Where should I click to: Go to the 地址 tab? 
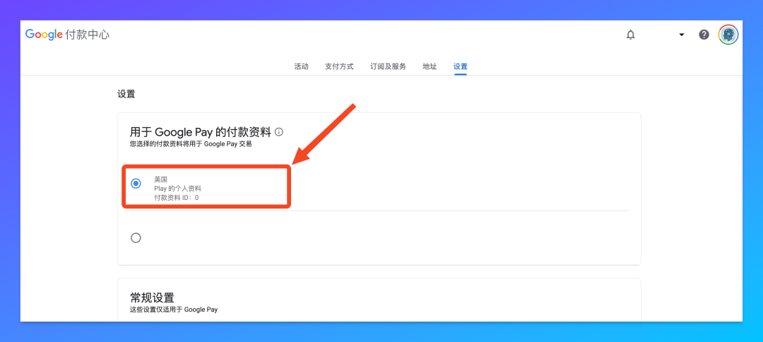tap(430, 66)
